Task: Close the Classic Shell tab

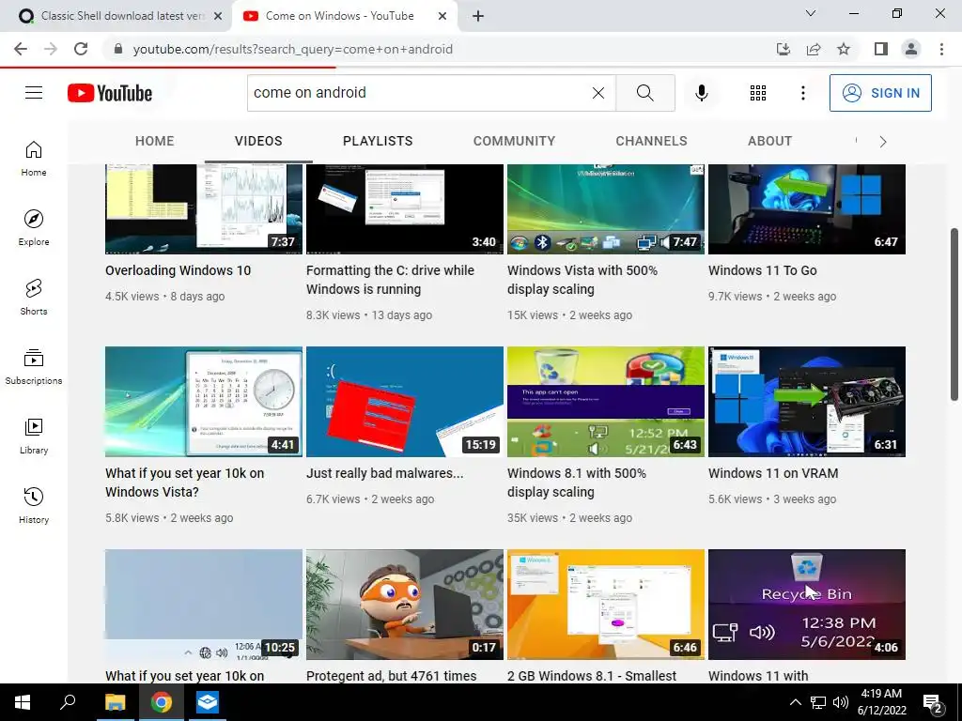Action: 218,16
